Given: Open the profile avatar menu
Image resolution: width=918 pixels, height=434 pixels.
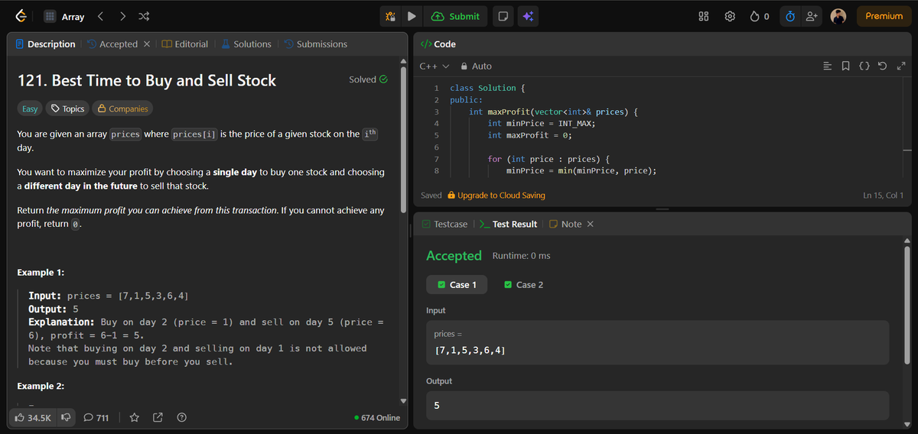Looking at the screenshot, I should click(838, 16).
